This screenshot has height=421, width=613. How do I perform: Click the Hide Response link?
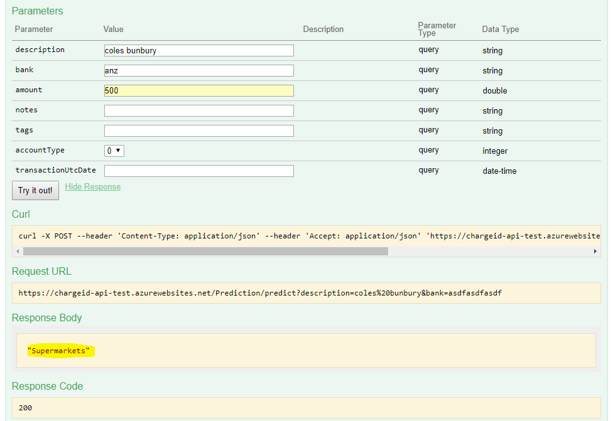point(93,187)
